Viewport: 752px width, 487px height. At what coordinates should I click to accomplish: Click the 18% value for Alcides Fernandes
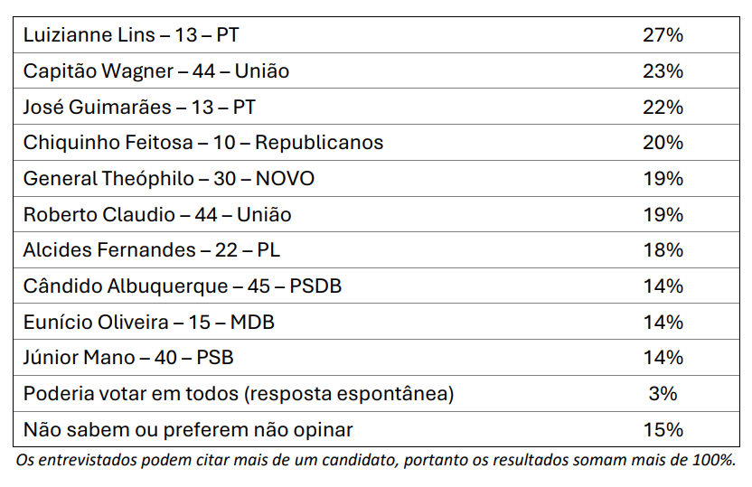tap(663, 250)
